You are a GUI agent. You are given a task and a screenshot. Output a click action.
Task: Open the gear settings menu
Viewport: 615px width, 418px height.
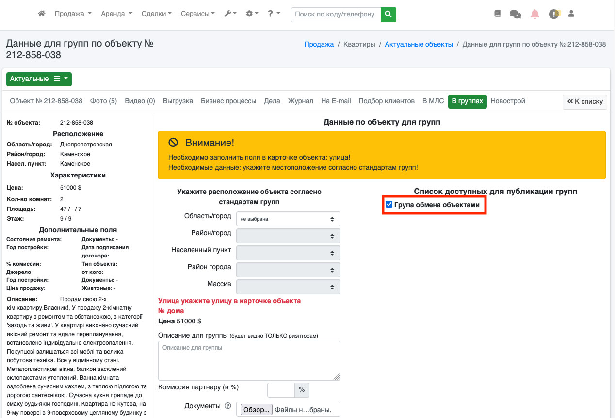[252, 14]
